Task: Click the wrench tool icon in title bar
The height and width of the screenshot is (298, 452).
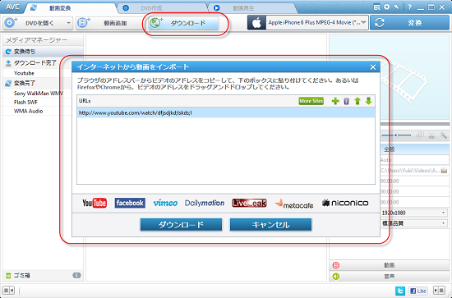Action: 397,7
